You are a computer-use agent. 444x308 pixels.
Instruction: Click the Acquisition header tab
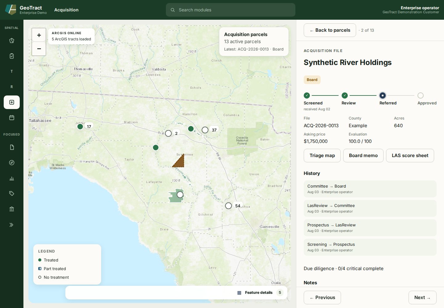66,10
